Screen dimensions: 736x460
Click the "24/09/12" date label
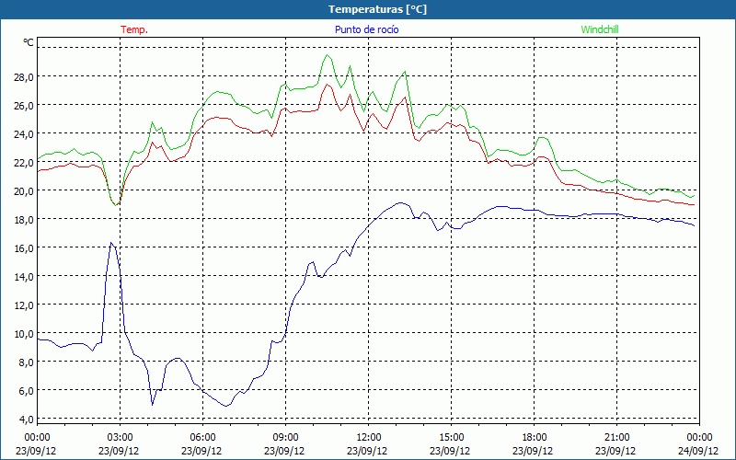point(698,451)
